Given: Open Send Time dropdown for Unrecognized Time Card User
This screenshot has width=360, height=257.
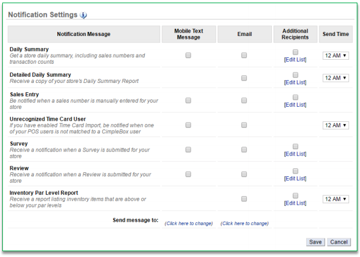Looking at the screenshot, I should (x=336, y=125).
